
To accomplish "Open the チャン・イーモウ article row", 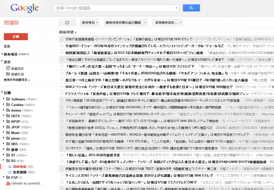I will tap(166, 114).
